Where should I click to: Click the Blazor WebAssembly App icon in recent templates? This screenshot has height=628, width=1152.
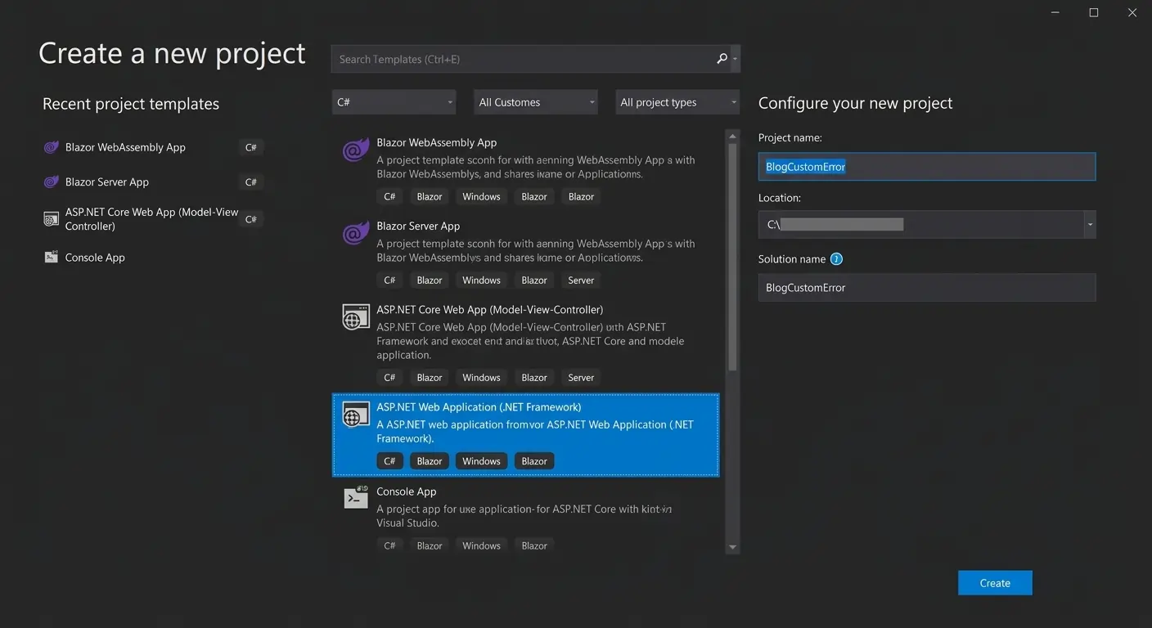pyautogui.click(x=51, y=147)
